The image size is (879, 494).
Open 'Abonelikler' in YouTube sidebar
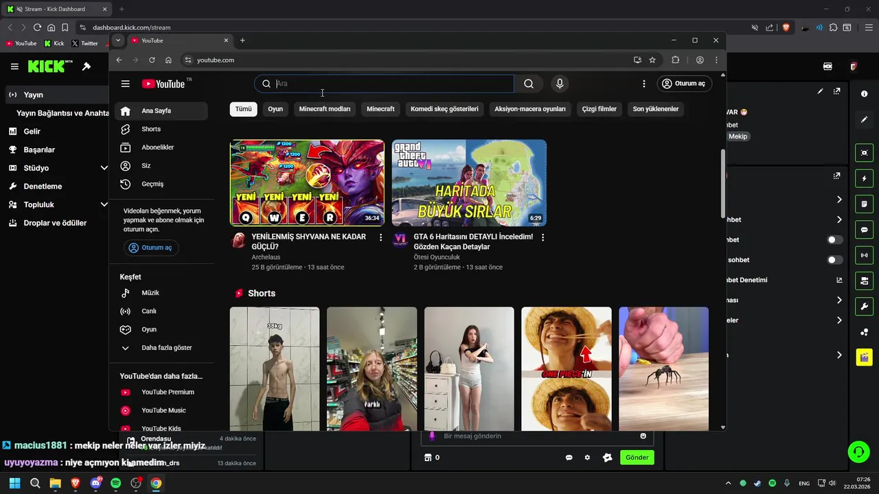click(161, 148)
